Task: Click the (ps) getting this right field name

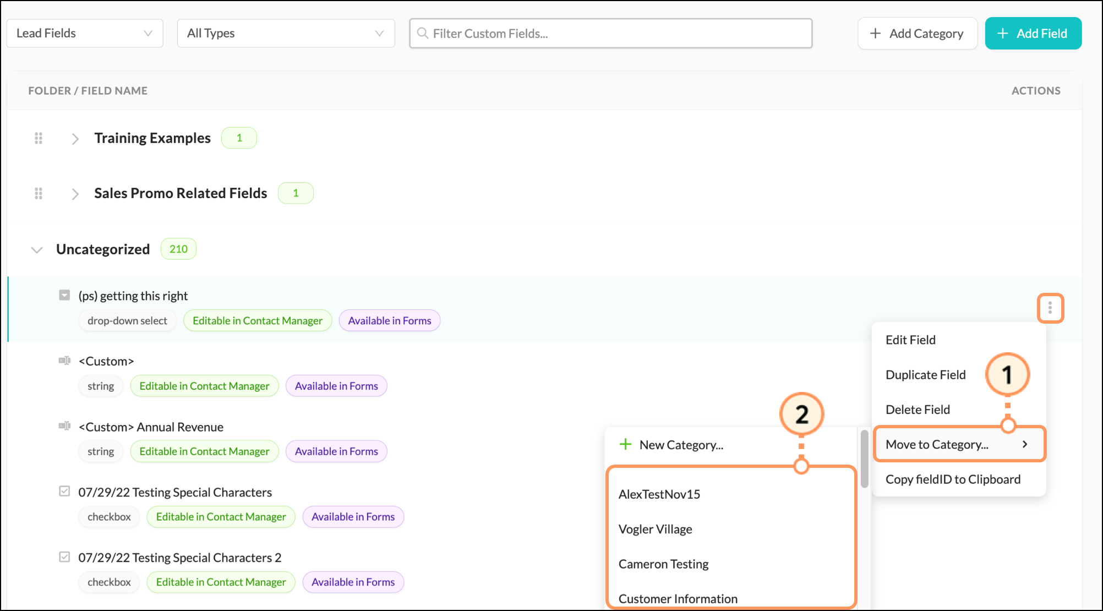Action: [133, 296]
